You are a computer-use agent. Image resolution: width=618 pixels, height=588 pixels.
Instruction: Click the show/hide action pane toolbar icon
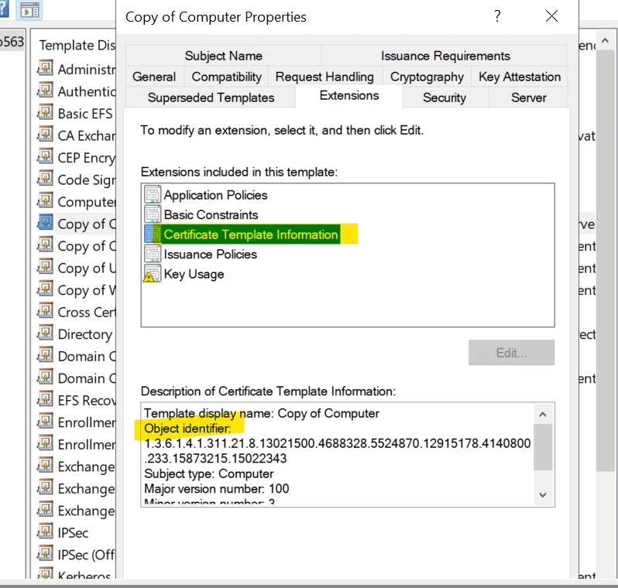click(x=29, y=10)
